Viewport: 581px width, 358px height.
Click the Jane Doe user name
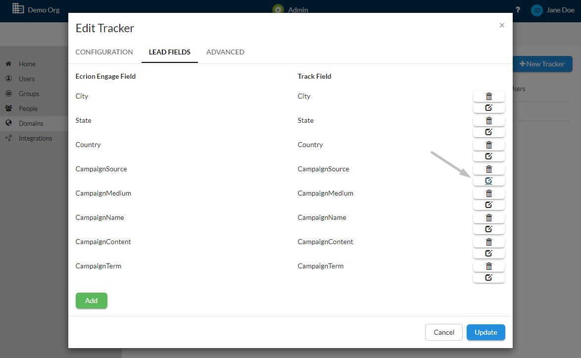[x=560, y=10]
